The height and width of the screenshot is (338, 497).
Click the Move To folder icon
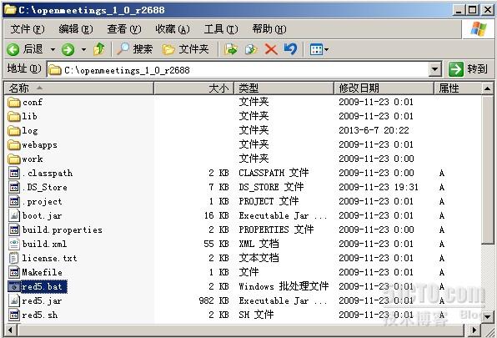[x=231, y=49]
